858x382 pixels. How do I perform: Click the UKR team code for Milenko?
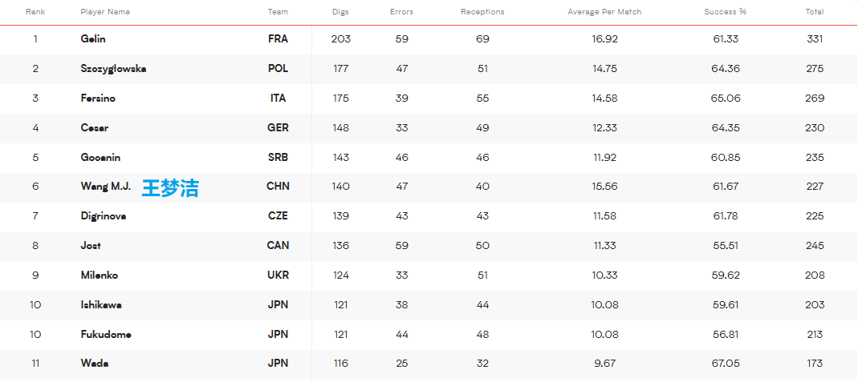pos(278,275)
